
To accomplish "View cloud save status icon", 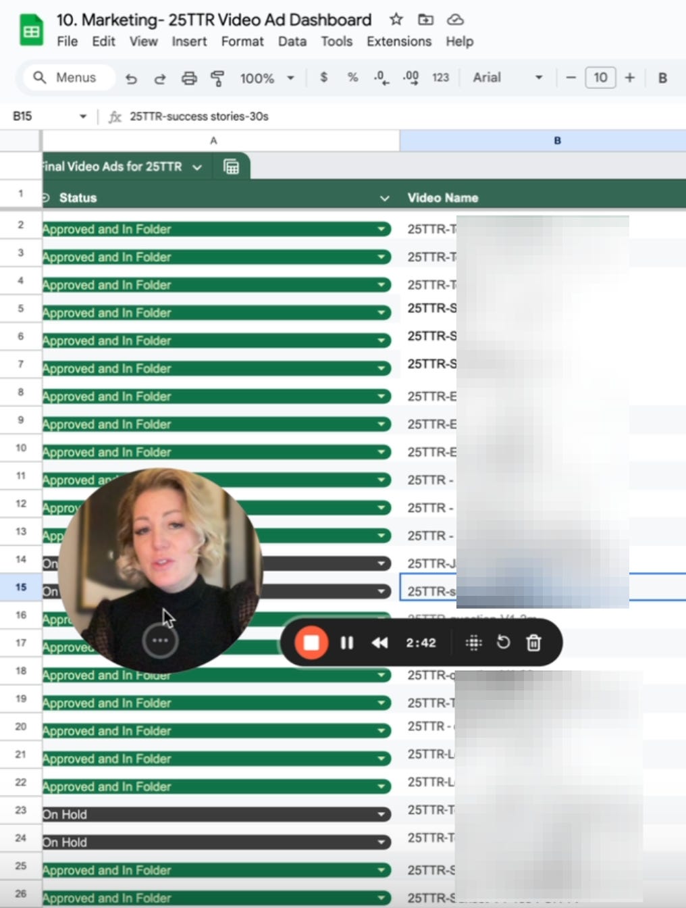I will click(456, 20).
